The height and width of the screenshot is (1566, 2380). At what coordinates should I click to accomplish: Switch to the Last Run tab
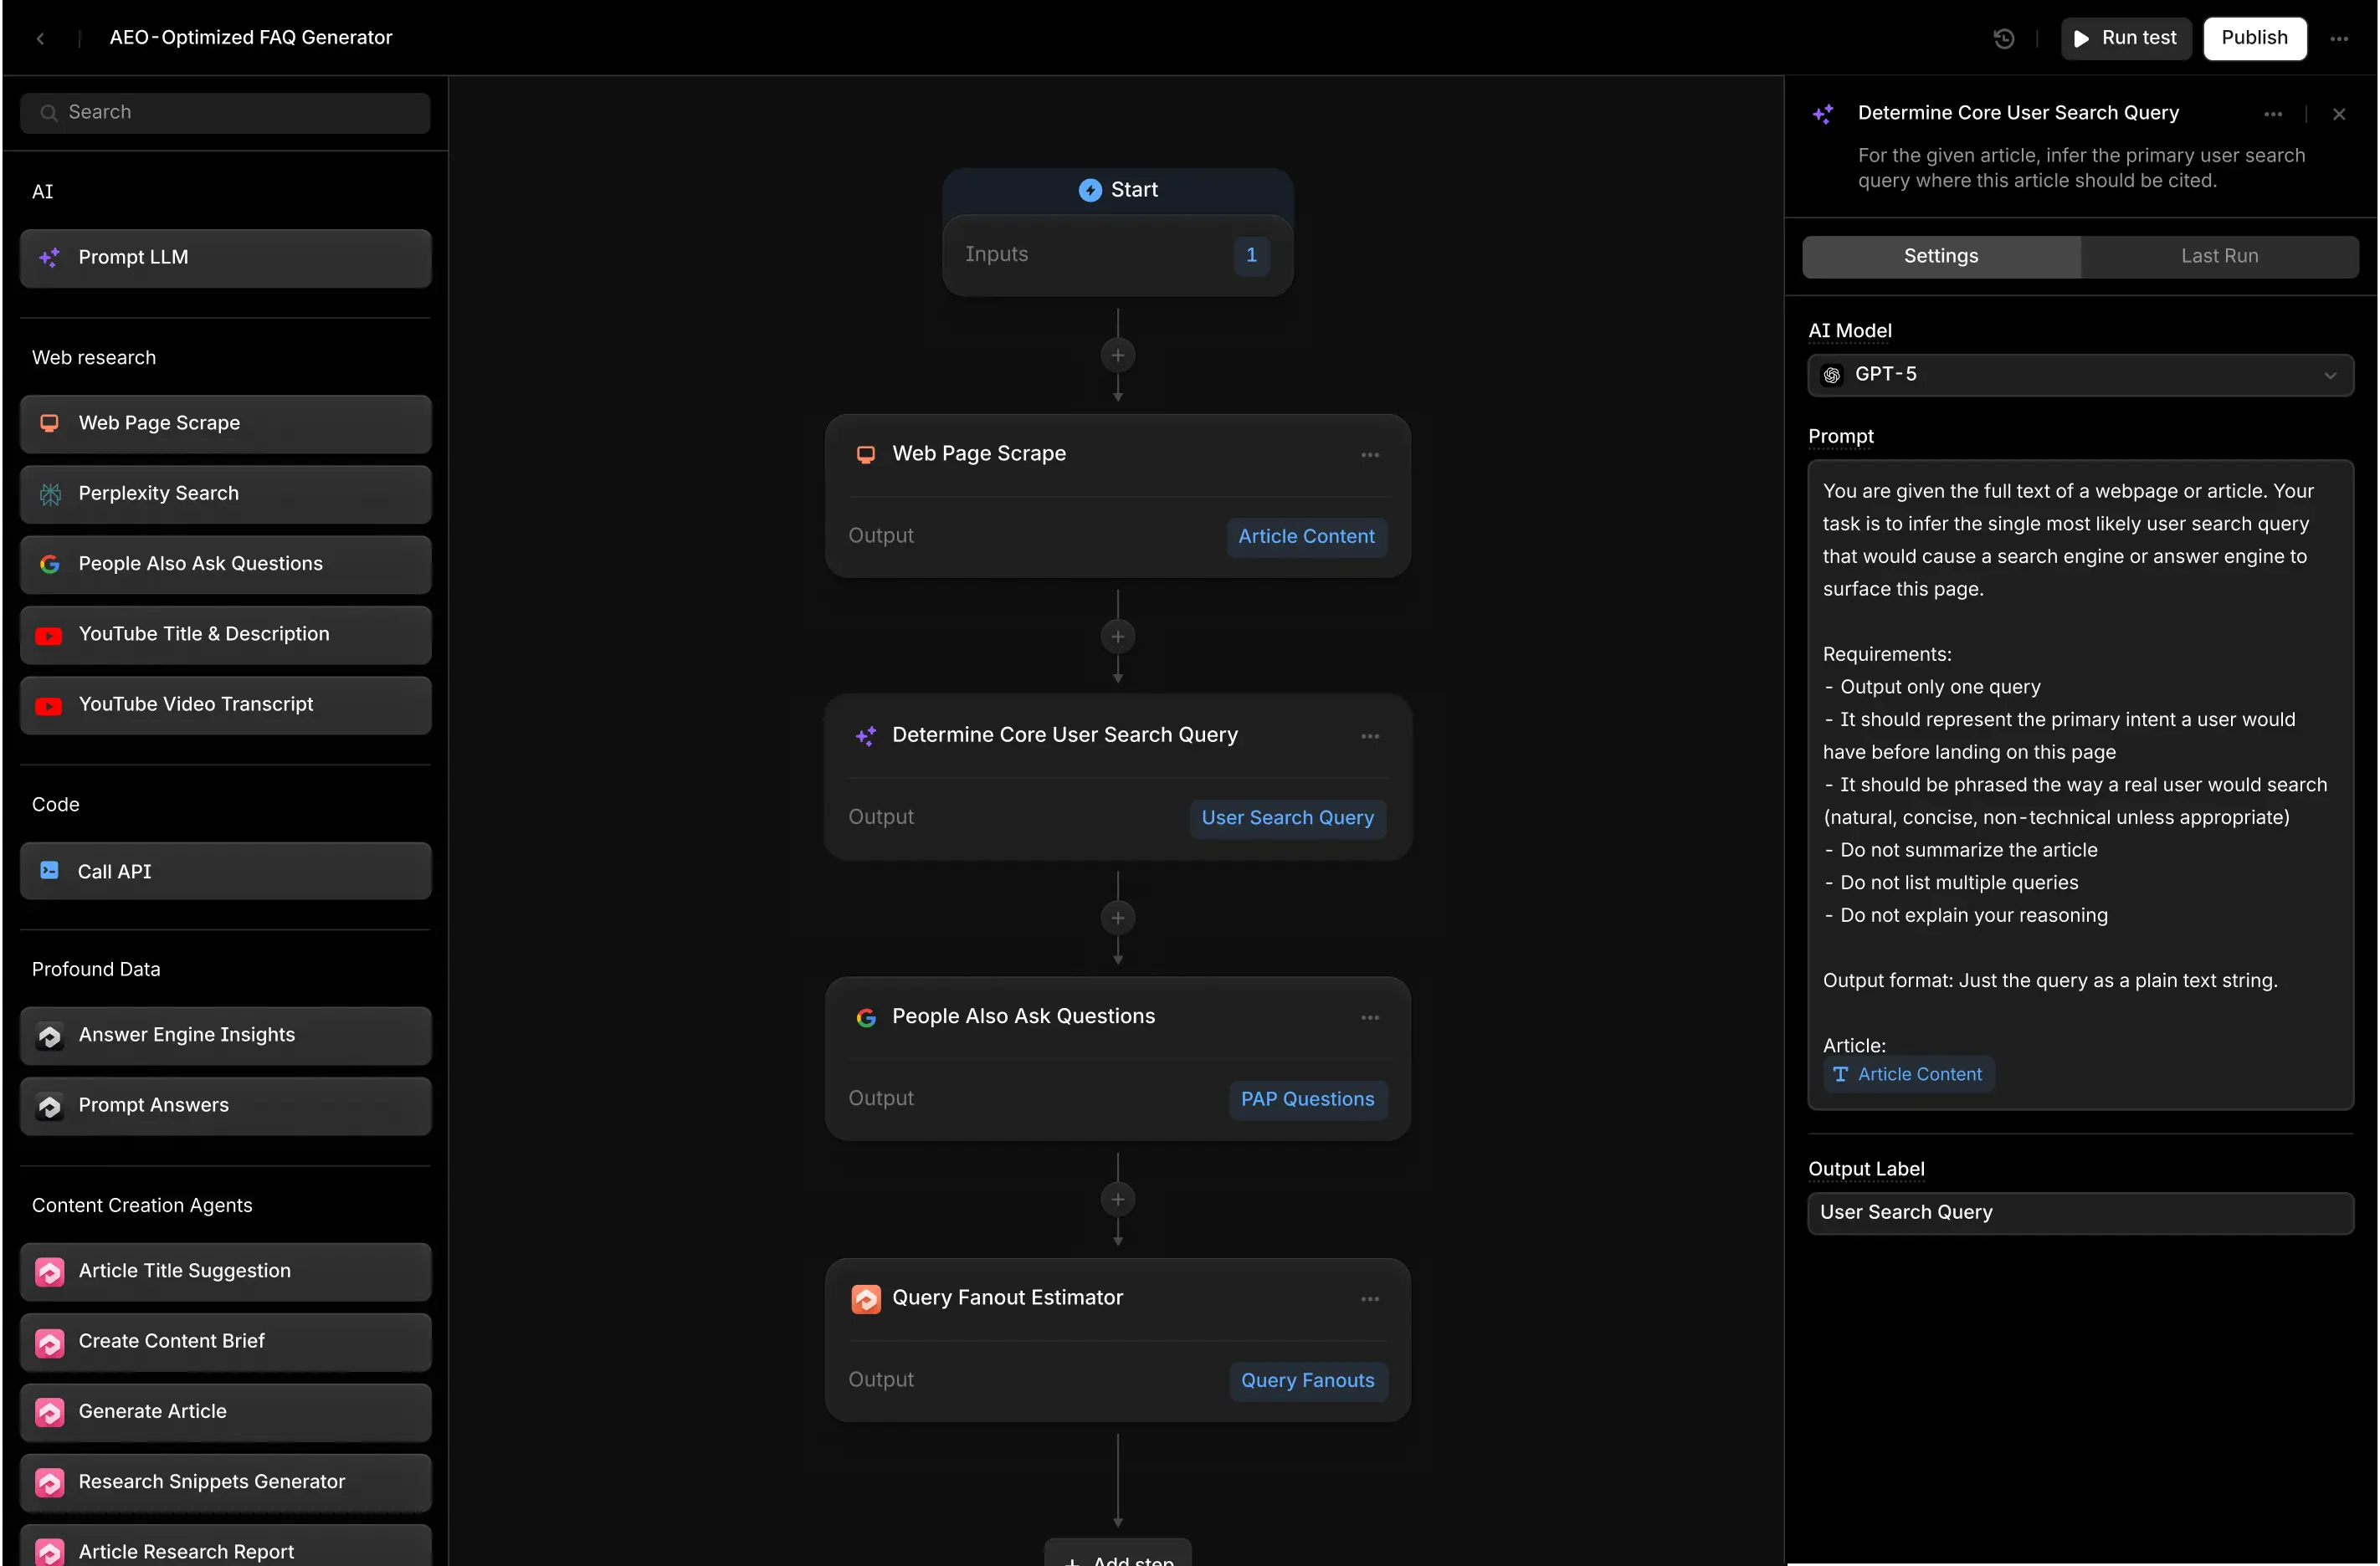[2219, 256]
